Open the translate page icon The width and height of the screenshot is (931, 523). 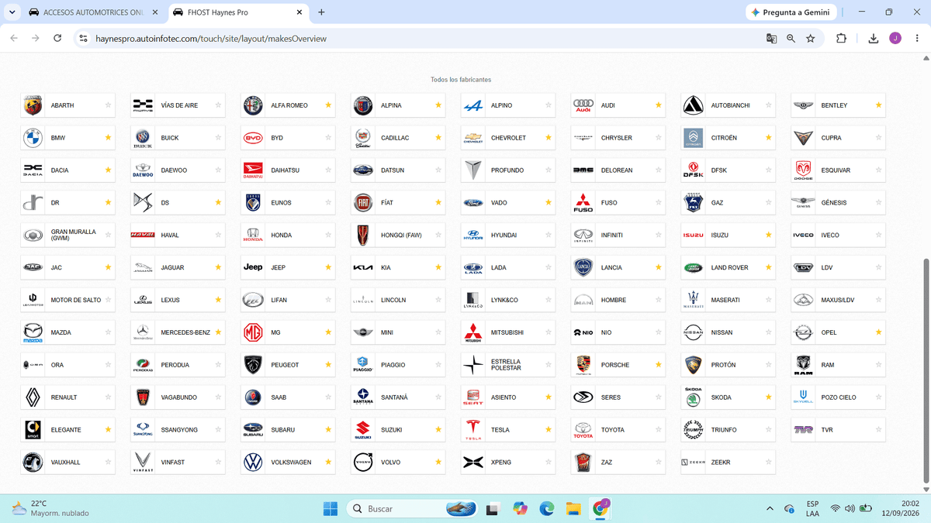tap(771, 38)
